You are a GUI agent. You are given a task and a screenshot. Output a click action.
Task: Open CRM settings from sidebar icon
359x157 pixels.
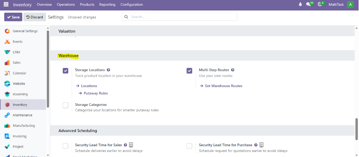[x=7, y=52]
